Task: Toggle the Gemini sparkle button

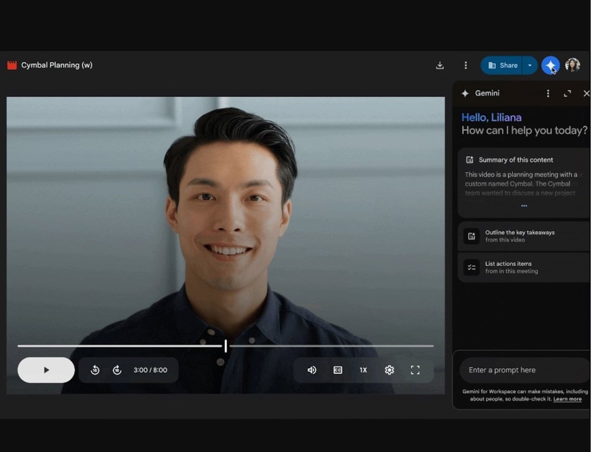Action: click(550, 65)
